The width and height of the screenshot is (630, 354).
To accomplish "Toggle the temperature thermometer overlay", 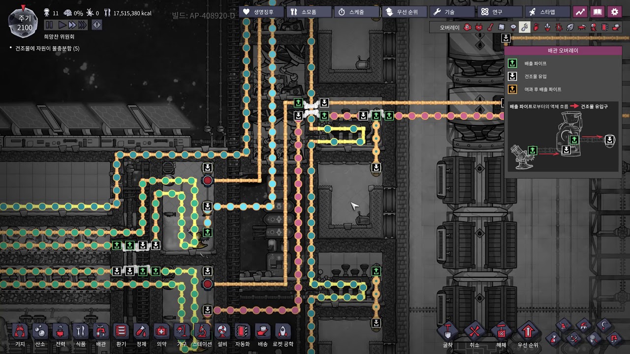I will (x=490, y=27).
